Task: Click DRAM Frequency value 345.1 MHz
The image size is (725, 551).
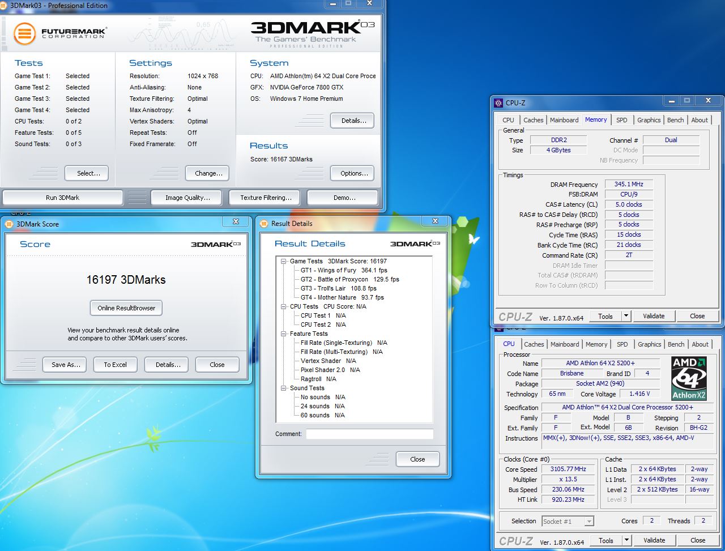Action: click(628, 184)
